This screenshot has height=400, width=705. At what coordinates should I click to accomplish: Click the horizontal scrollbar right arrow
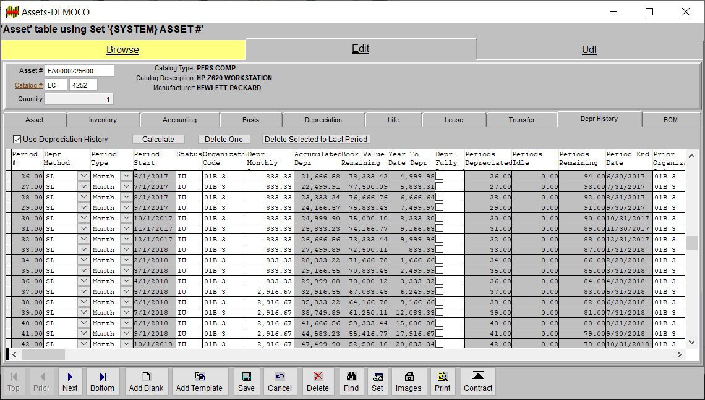pyautogui.click(x=679, y=355)
